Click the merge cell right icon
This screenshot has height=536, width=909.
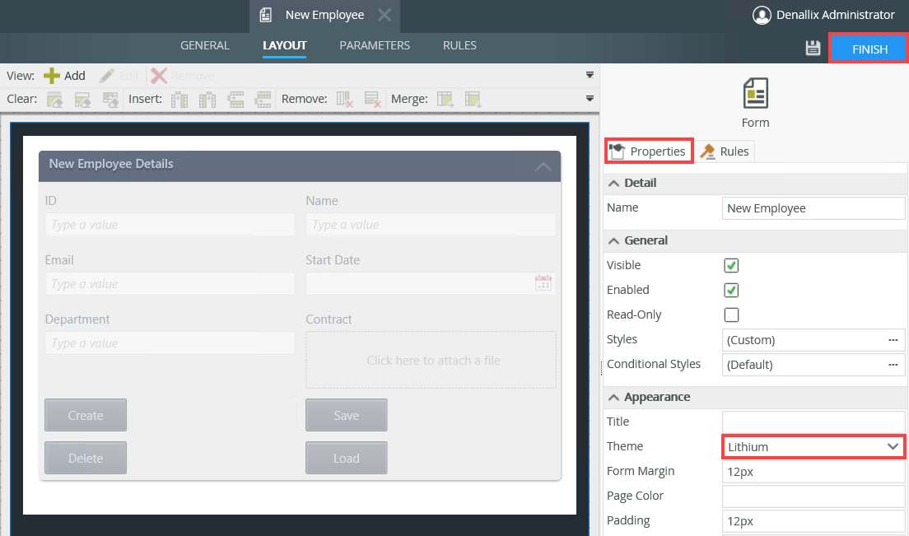tap(445, 100)
